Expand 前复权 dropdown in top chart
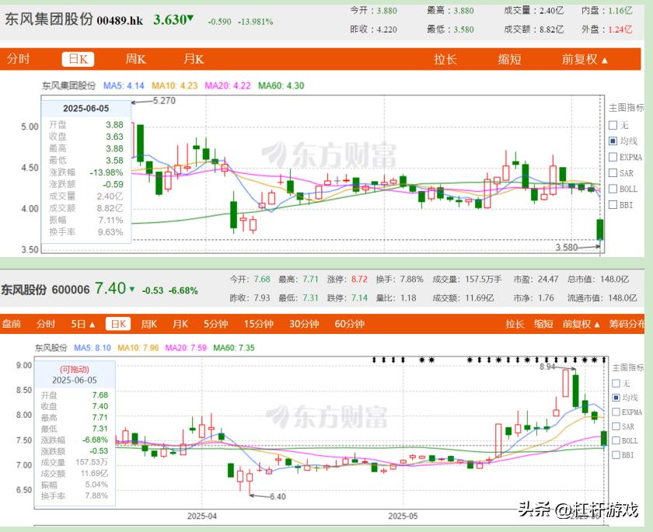This screenshot has width=653, height=532. click(x=585, y=59)
